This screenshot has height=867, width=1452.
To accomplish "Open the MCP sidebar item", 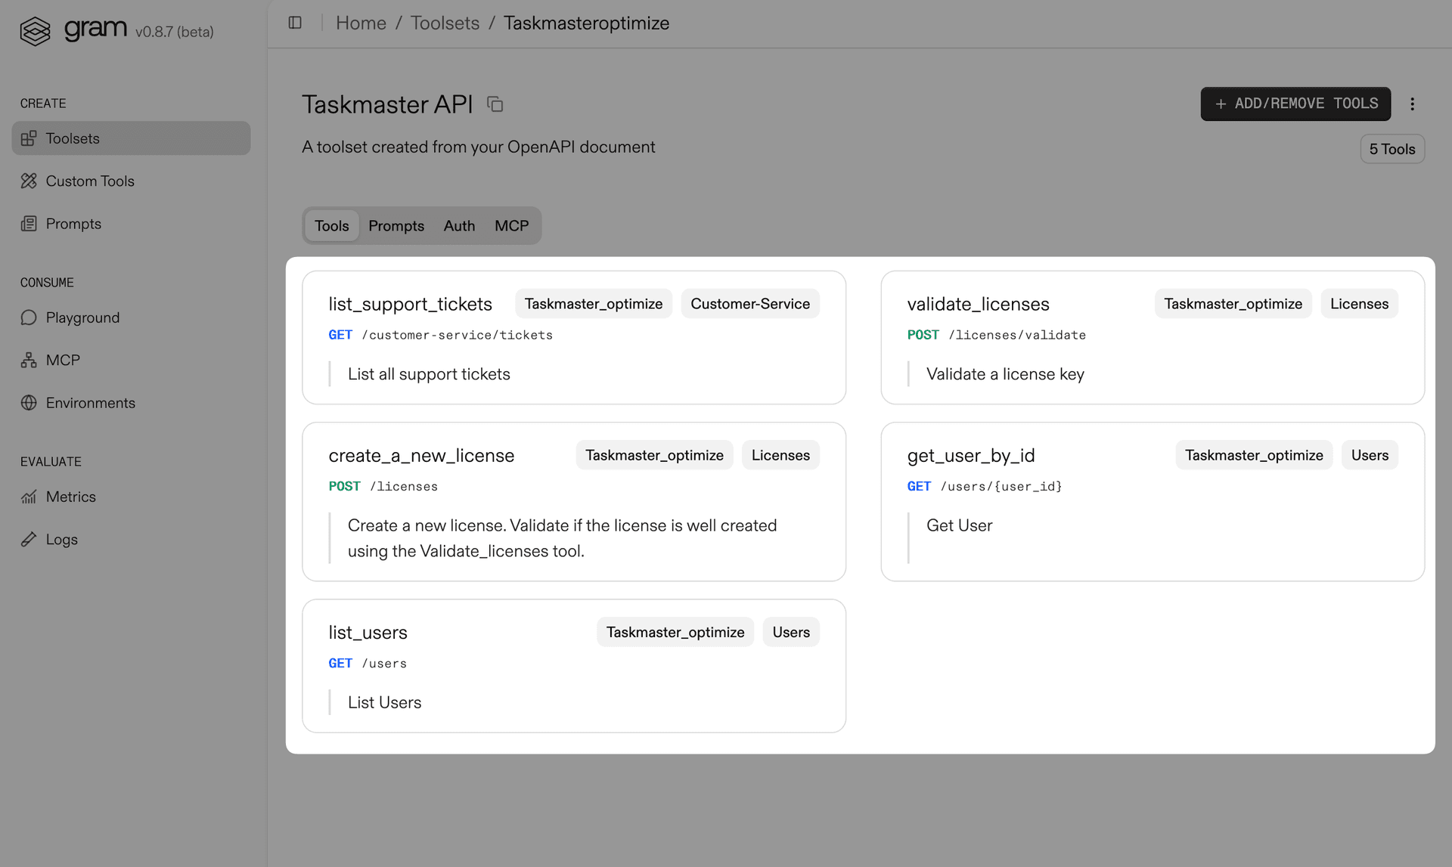I will [62, 361].
